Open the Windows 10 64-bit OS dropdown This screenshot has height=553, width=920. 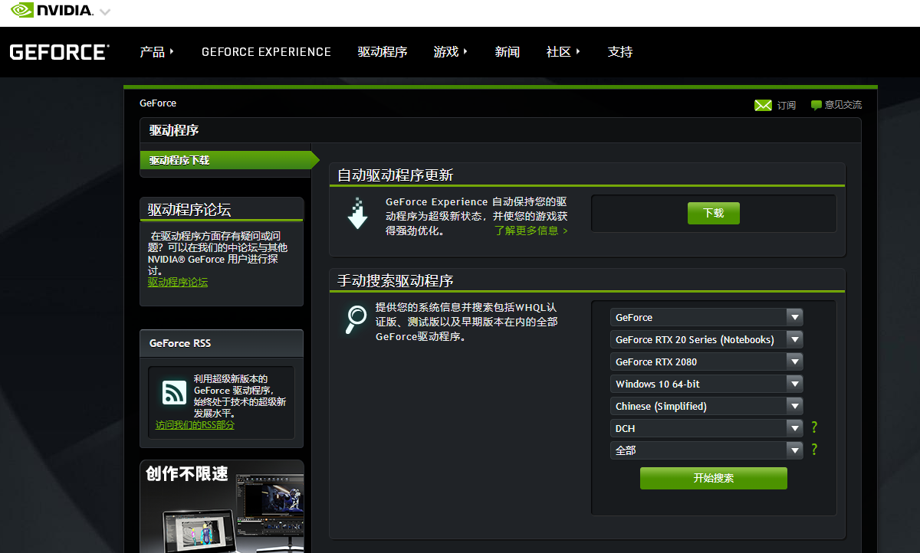tap(707, 384)
